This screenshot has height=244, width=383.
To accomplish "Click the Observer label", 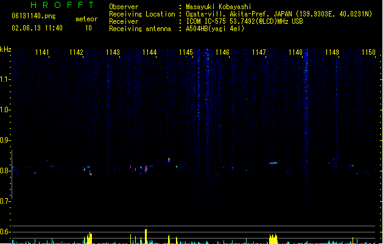I will click(124, 7).
